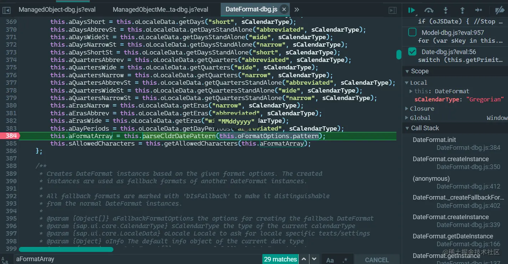
Task: Open the DateFormat-dbg.js:412 source location
Action: click(x=468, y=186)
